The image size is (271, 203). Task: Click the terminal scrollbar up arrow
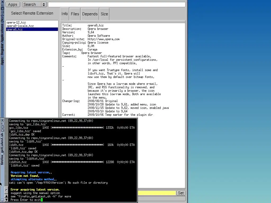[6, 196]
